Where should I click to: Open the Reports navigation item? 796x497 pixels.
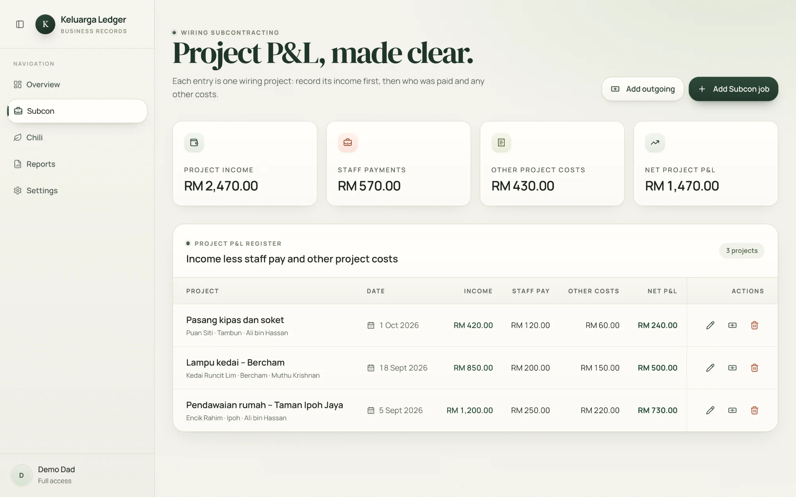(77, 164)
